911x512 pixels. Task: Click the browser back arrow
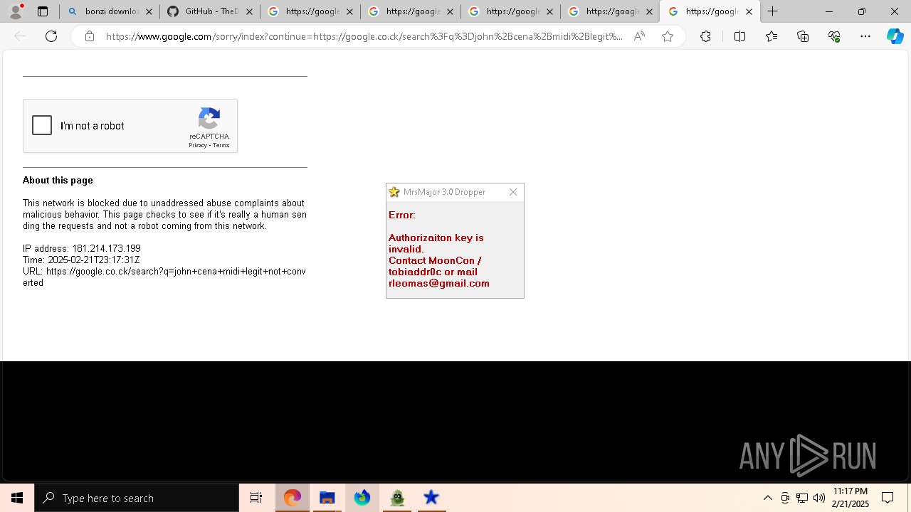(x=20, y=36)
